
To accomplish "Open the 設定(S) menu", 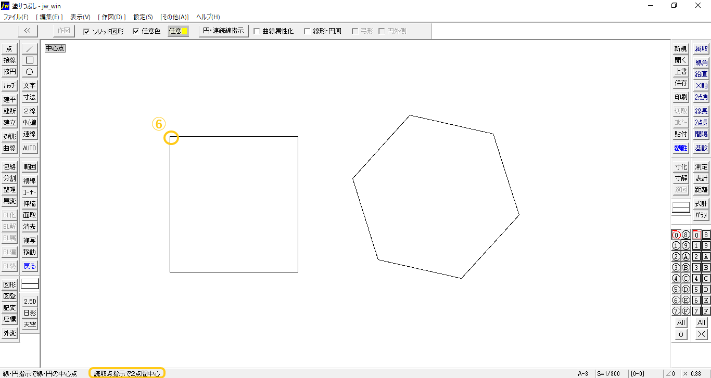I will coord(143,17).
